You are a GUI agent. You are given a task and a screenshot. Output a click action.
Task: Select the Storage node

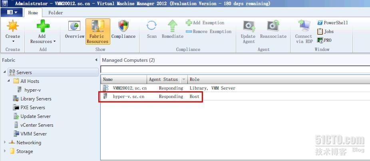click(21, 151)
